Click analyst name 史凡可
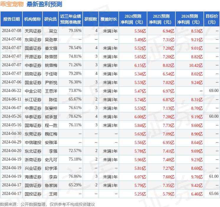Viewport: 220px width, 207px height. tap(51, 160)
